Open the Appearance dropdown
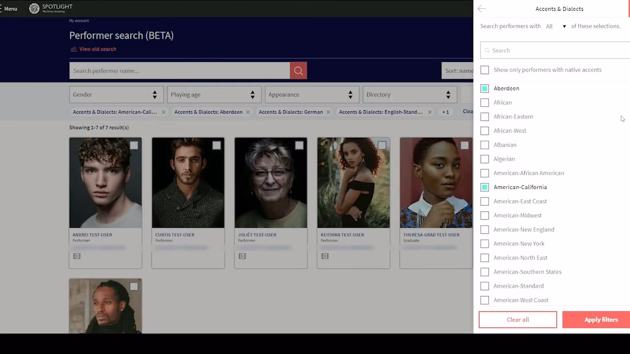 [x=312, y=94]
